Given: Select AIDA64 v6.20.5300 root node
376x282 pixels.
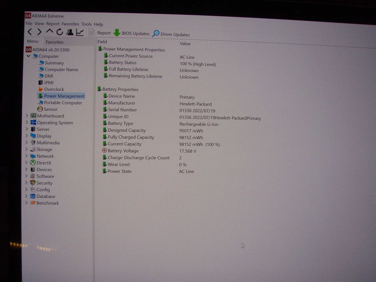Looking at the screenshot, I should 48,50.
